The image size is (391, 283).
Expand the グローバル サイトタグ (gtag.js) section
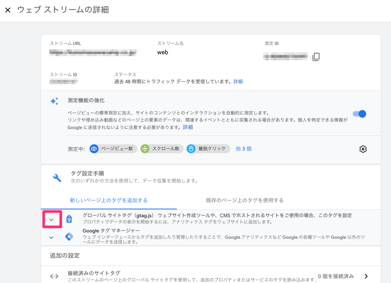click(x=52, y=219)
